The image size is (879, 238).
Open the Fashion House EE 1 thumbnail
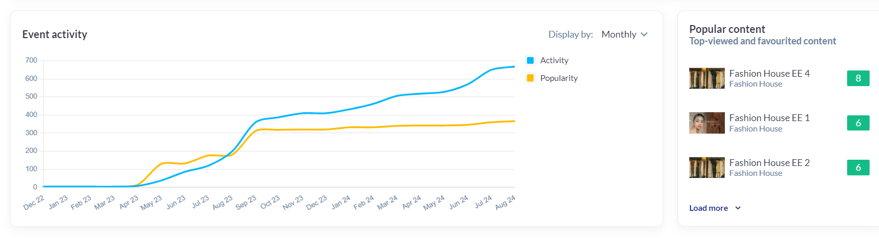[x=707, y=123]
